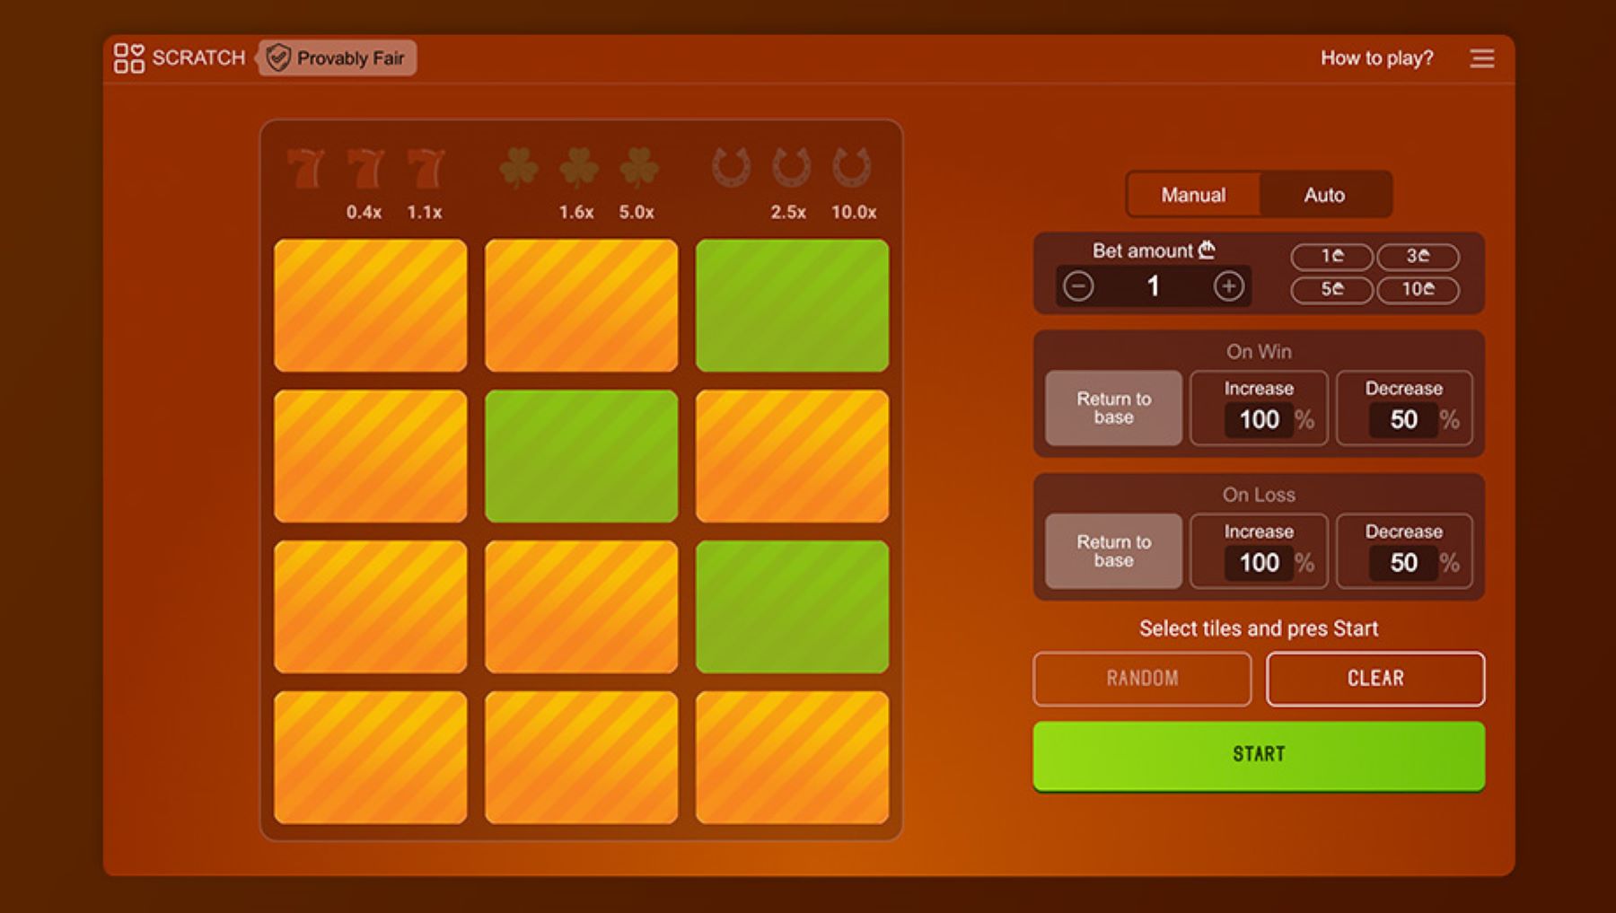This screenshot has height=913, width=1616.
Task: Set bet to 3 coin preset
Action: point(1418,256)
